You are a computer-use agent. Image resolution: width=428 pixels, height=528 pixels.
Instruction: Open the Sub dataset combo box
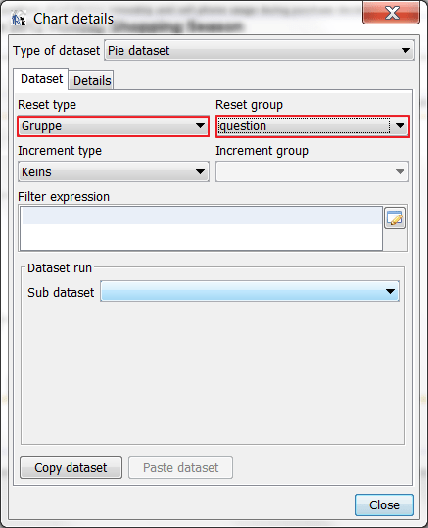click(250, 291)
